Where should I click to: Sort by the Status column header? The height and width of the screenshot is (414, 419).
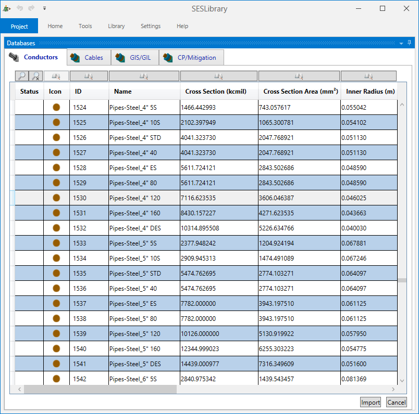click(29, 92)
